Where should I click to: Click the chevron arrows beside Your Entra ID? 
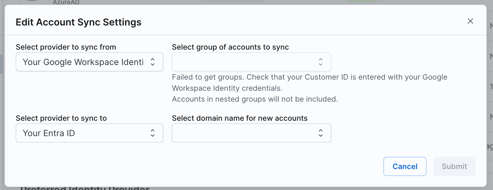153,133
